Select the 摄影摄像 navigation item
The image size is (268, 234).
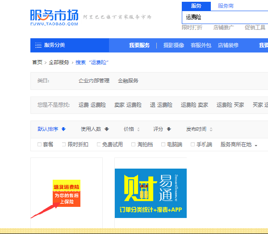(x=173, y=45)
